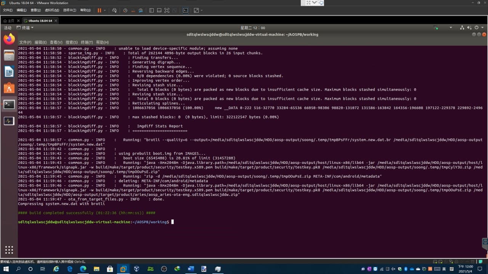Close the Ubuntu 18.04 64 tab
This screenshot has width=488, height=274.
(x=55, y=21)
